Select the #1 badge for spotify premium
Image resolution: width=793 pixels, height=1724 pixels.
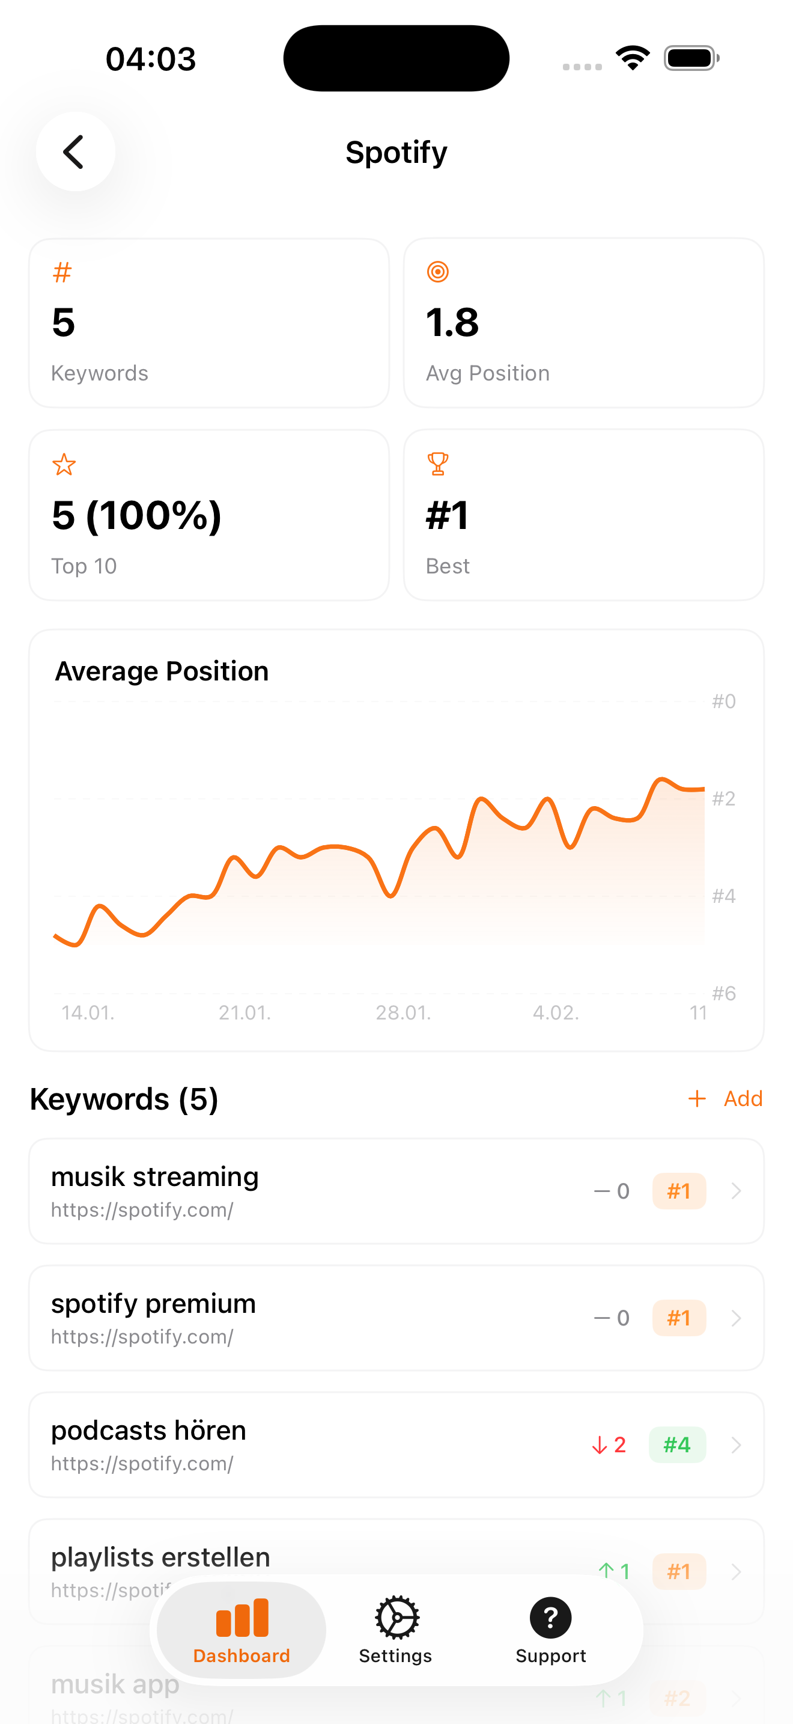point(679,1318)
